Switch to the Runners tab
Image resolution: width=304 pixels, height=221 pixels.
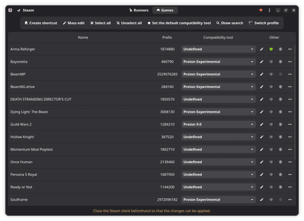139,10
